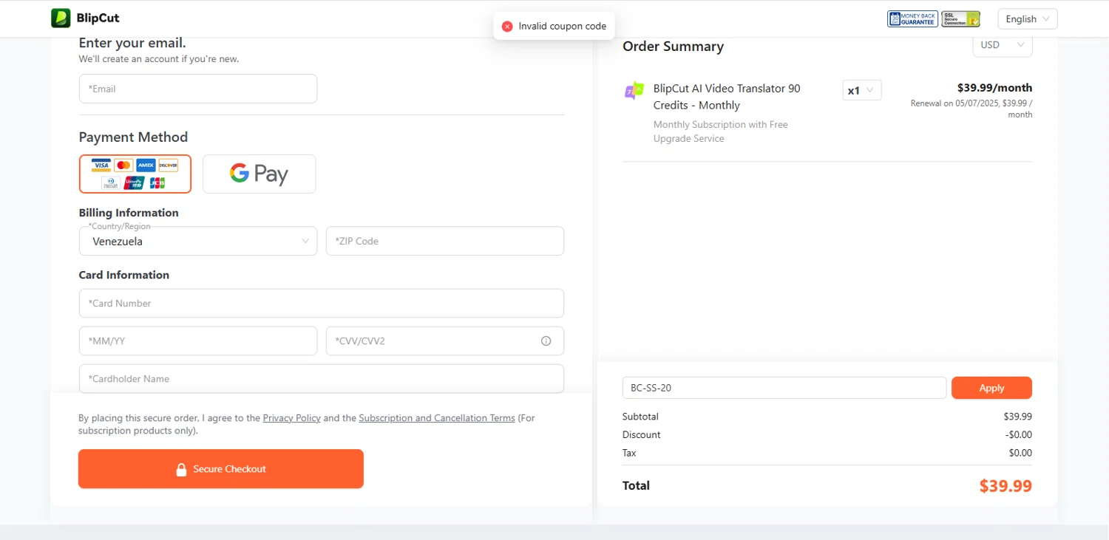Image resolution: width=1109 pixels, height=540 pixels.
Task: Click the CVV info icon
Action: point(546,341)
